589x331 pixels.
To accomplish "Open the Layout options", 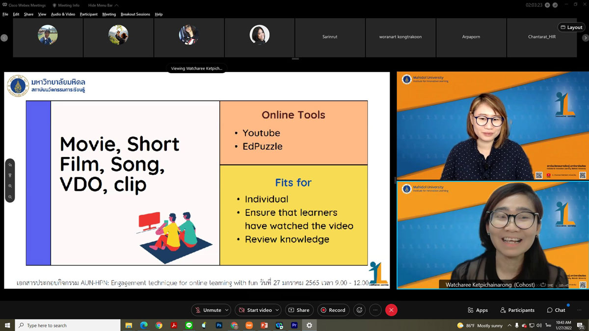I will tap(571, 27).
